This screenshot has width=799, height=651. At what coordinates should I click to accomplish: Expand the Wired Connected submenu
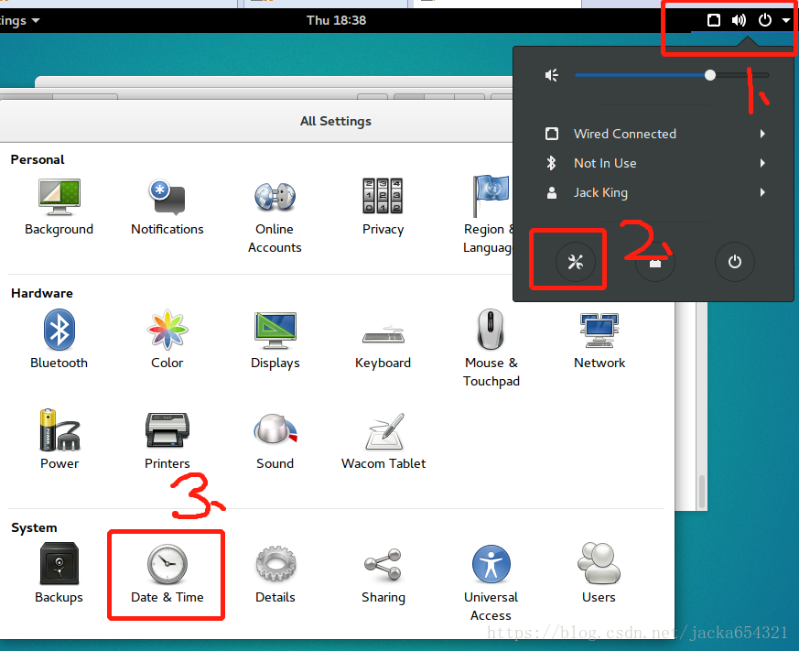[654, 134]
